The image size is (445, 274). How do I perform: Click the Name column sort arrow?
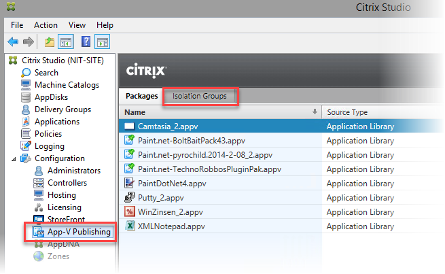[315, 112]
